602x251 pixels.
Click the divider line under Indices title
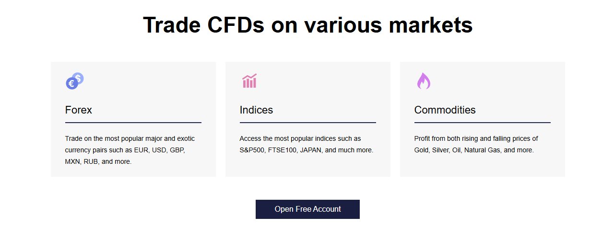[x=307, y=123]
